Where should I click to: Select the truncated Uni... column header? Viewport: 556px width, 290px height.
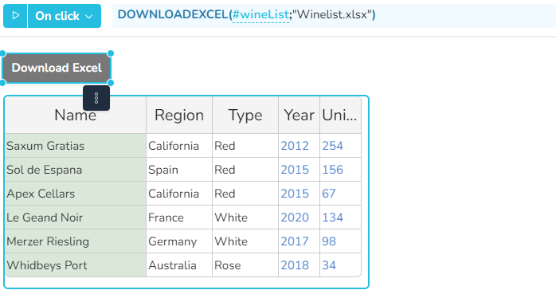pos(339,115)
